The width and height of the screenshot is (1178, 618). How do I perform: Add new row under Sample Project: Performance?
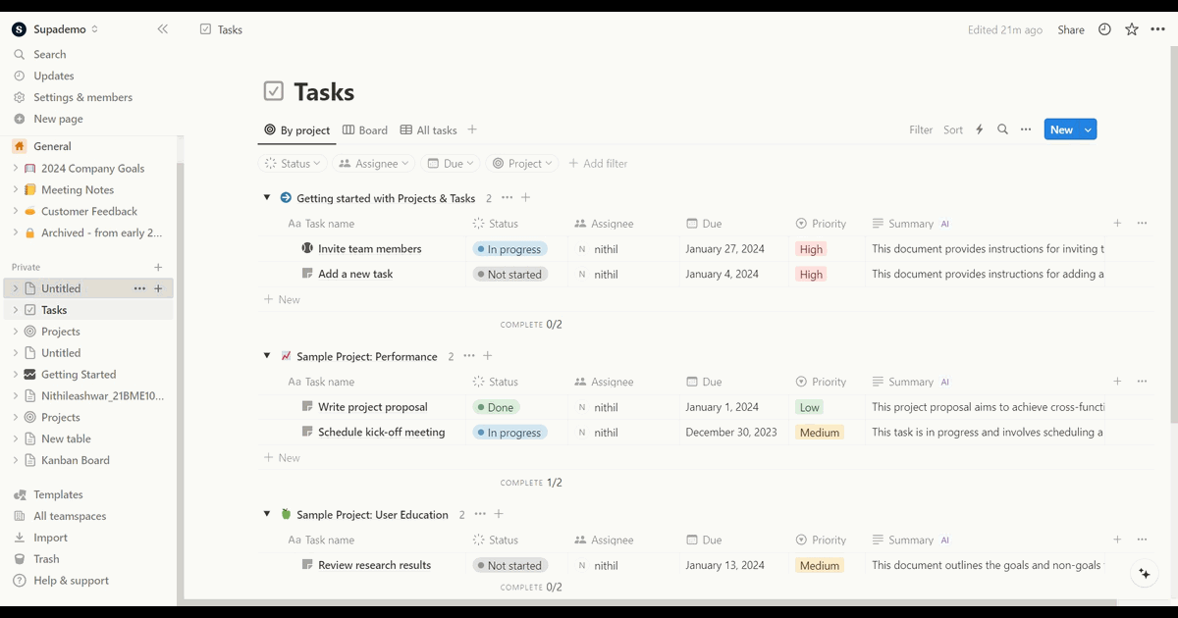point(283,458)
